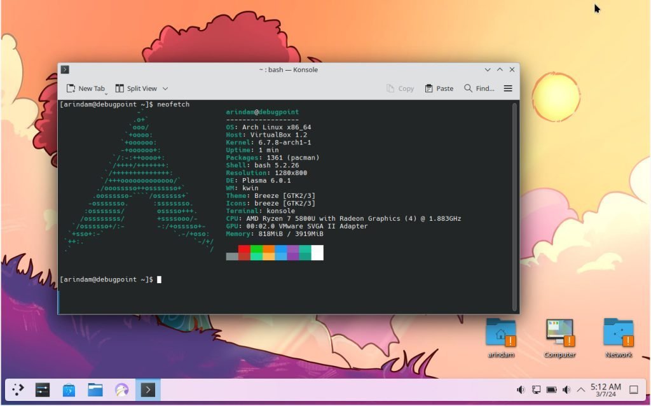Click the Konsole vertical scrollbar

click(515, 207)
